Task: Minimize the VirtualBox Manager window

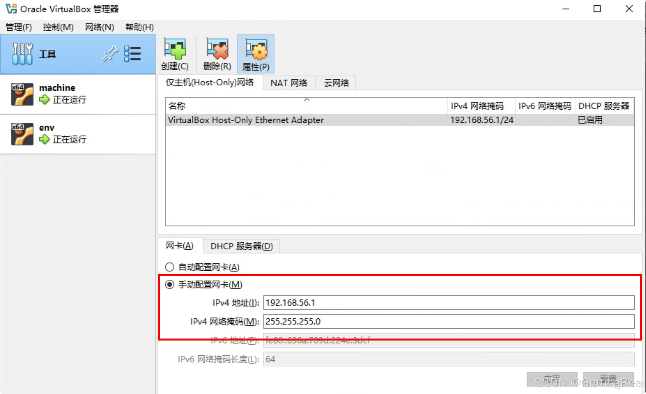Action: pyautogui.click(x=566, y=9)
